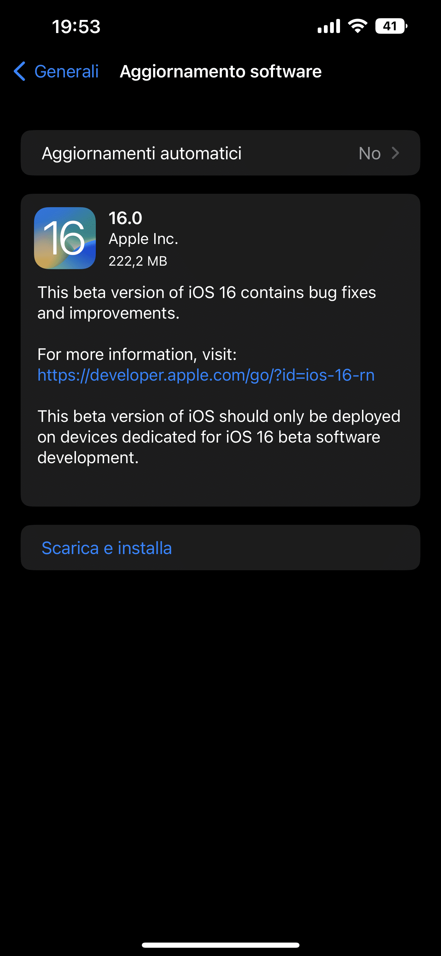Viewport: 441px width, 956px height.
Task: Tap the Apple Inc. publisher label
Action: (x=143, y=239)
